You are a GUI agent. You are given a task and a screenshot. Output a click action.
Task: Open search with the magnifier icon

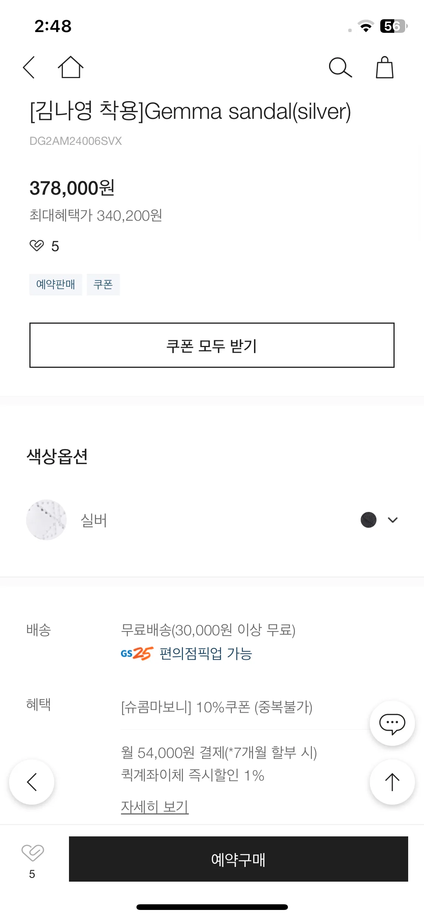(340, 68)
